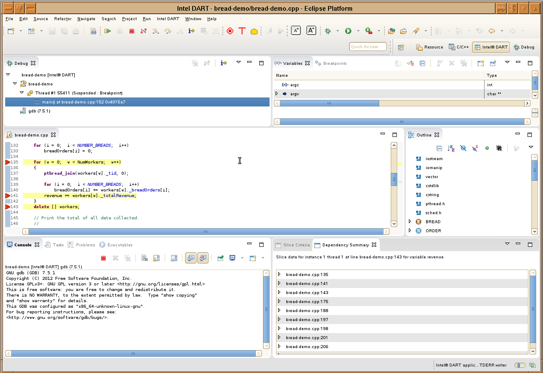543x373 pixels.
Task: Toggle breakpoint marker at line 141
Action: 8,196
